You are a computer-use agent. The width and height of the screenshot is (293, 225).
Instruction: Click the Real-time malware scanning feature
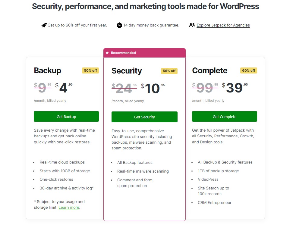tap(143, 171)
